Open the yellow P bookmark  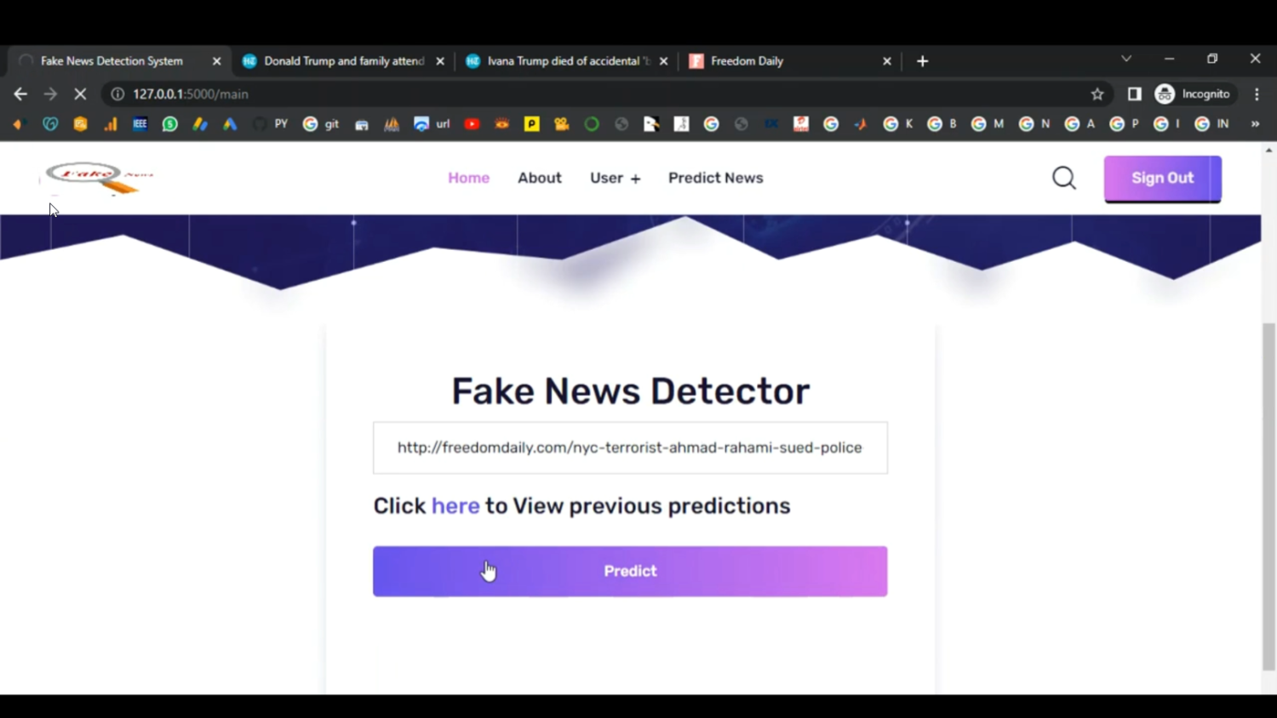(531, 124)
